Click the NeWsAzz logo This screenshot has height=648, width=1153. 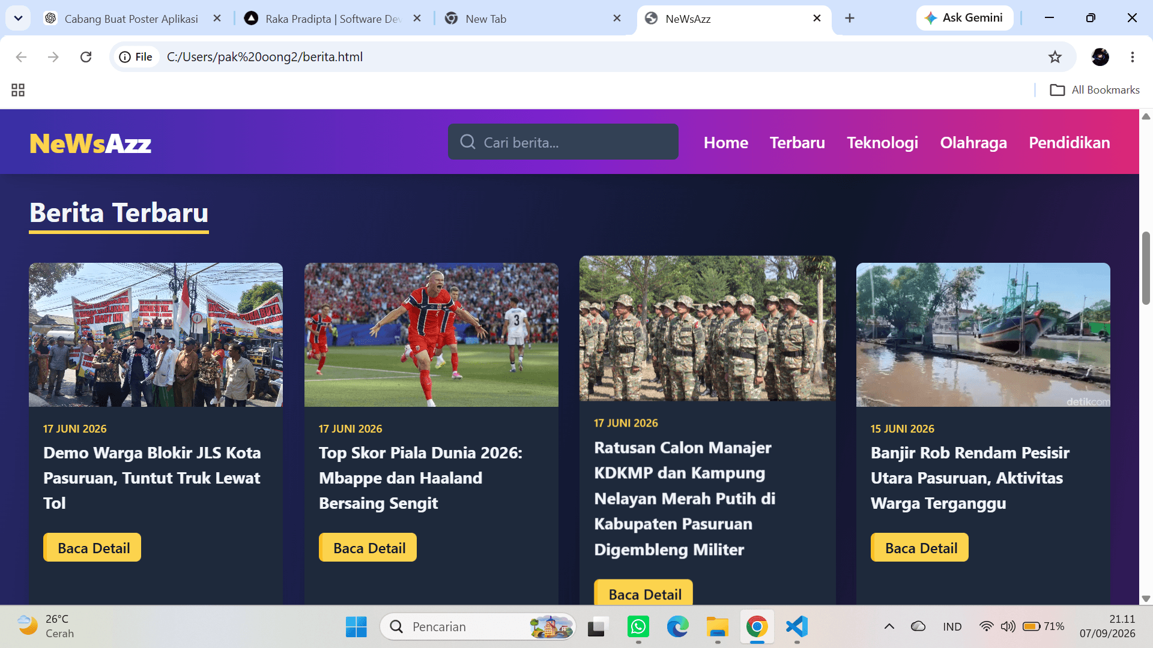[x=90, y=143]
